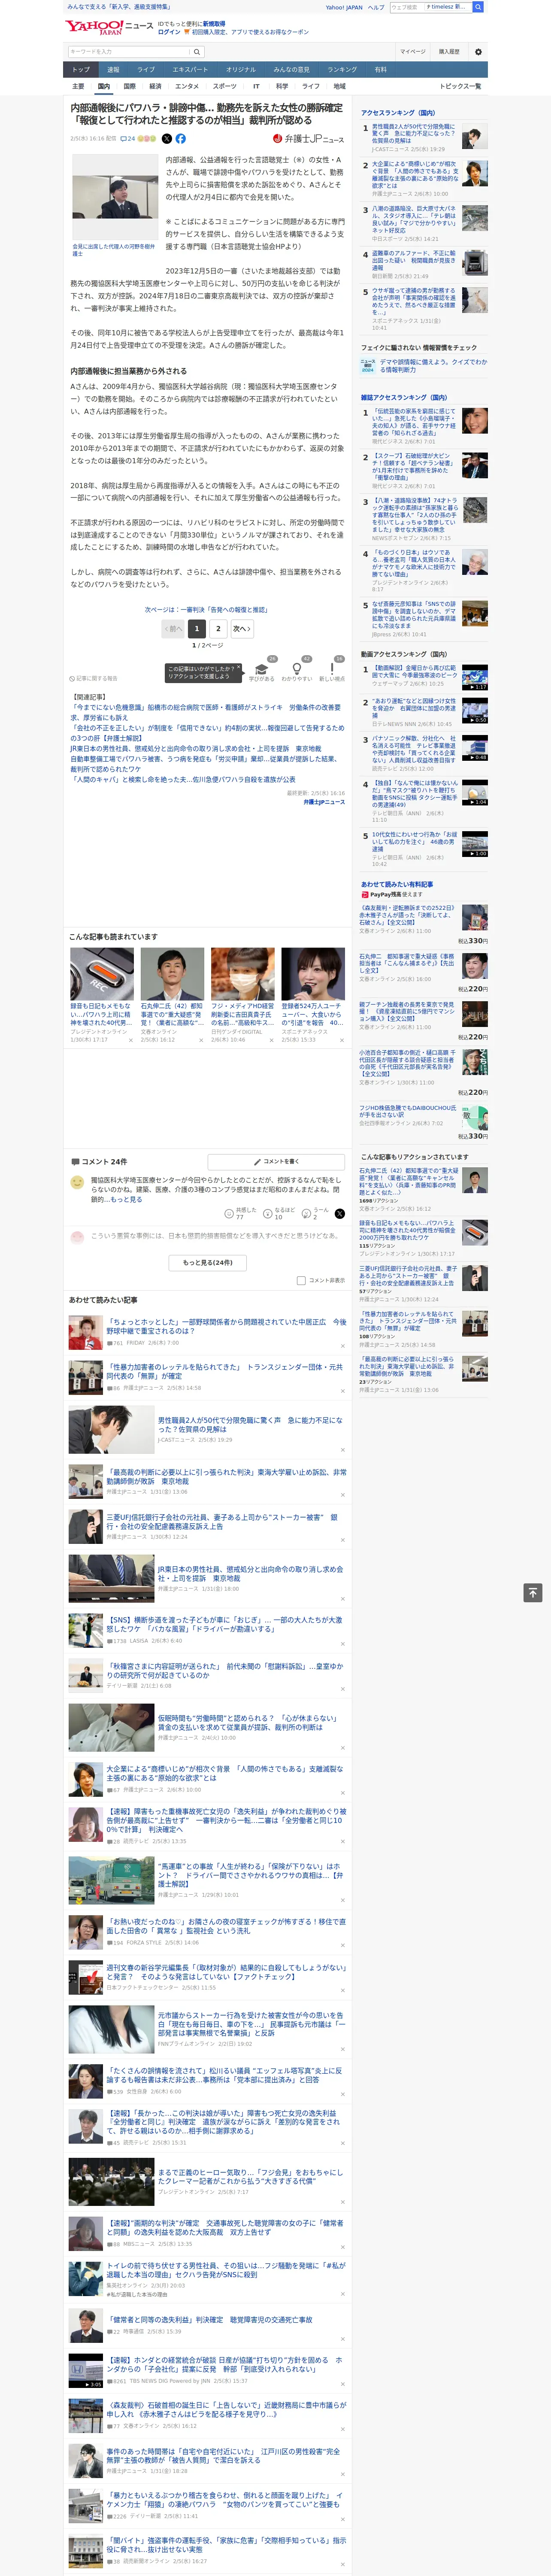Screen dimensions: 551x2576
Task: Click the scroll-to-top arrow button
Action: [x=533, y=1592]
